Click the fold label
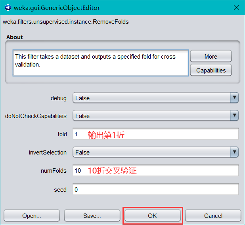Viewport: 245px width, 225px height. (62, 134)
